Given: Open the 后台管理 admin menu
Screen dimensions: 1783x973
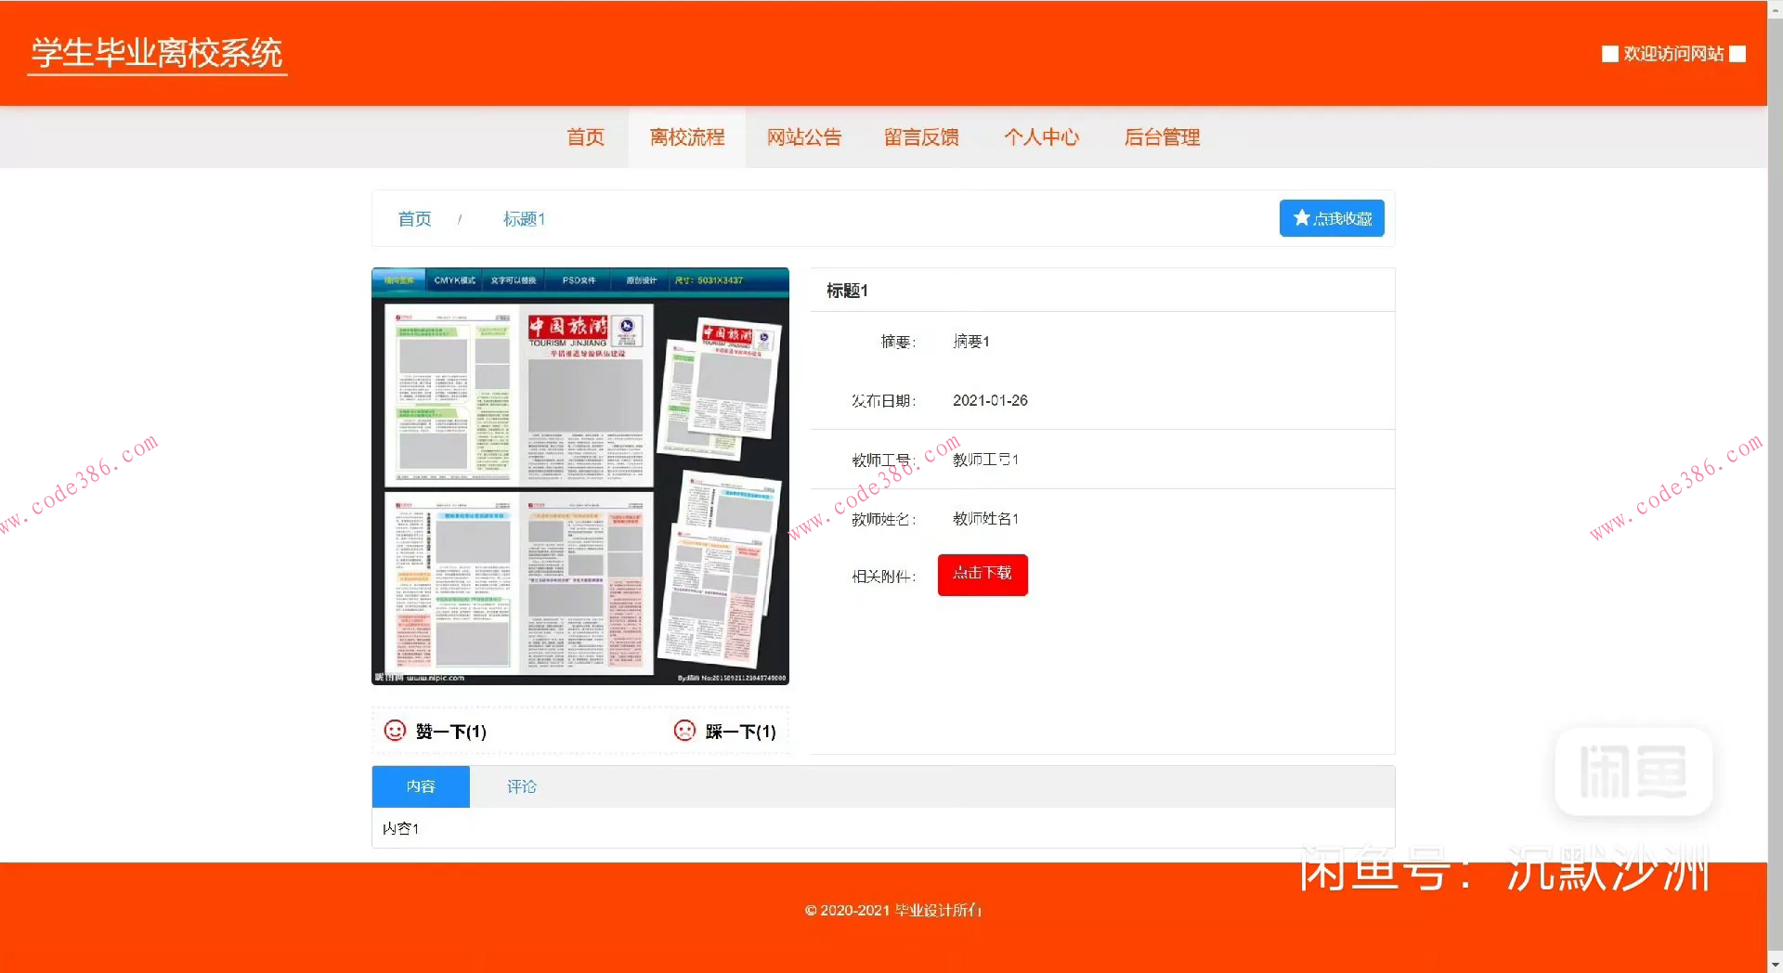Looking at the screenshot, I should 1162,136.
